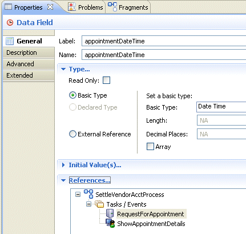Choose the External Reference radio button

coord(72,134)
